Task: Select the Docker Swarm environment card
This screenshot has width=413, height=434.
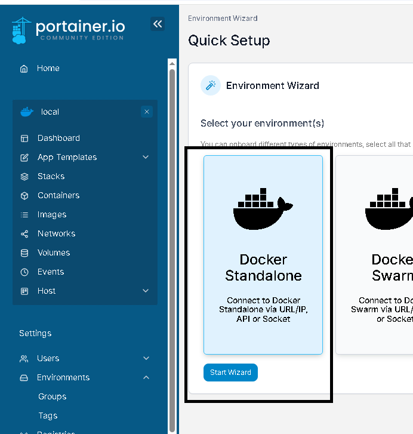Action: point(374,255)
